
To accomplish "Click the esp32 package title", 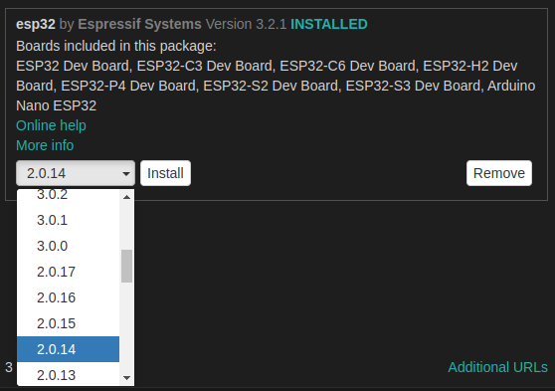I will 36,25.
